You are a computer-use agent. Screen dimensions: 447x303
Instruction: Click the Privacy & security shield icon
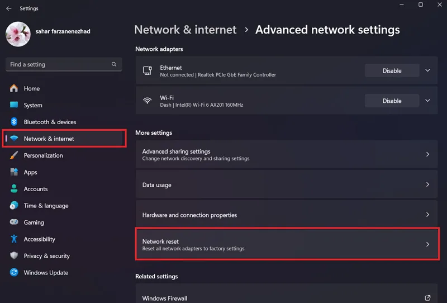coord(13,255)
